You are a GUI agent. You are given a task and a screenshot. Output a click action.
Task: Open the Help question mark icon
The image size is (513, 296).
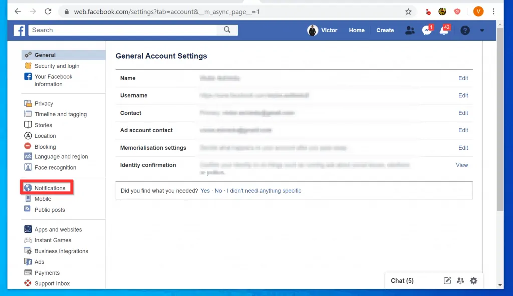pos(465,30)
